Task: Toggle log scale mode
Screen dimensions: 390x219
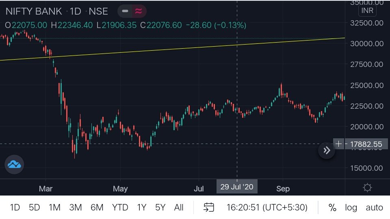Action: pos(351,207)
